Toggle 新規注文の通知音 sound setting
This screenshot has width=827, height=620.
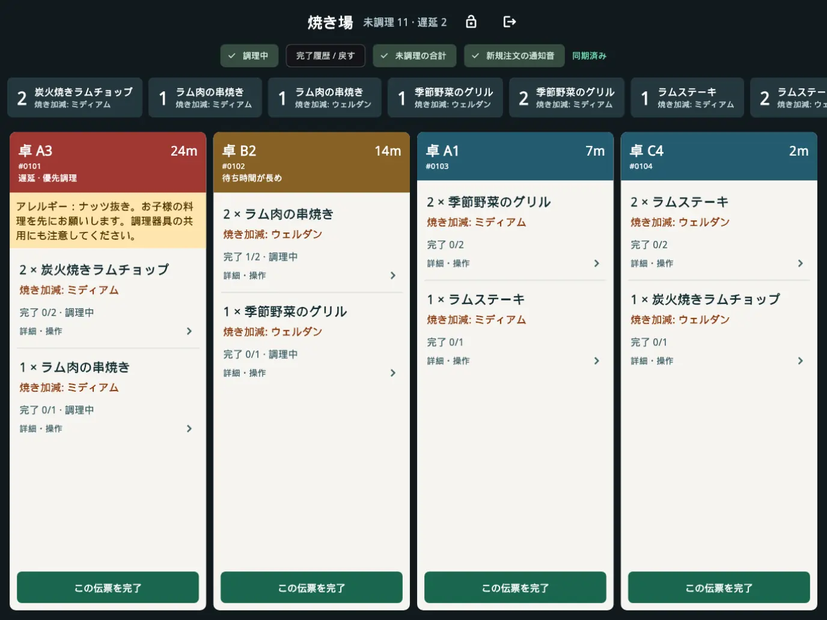point(514,56)
